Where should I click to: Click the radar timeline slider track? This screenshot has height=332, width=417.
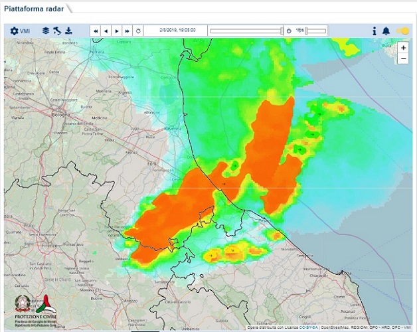click(x=246, y=31)
